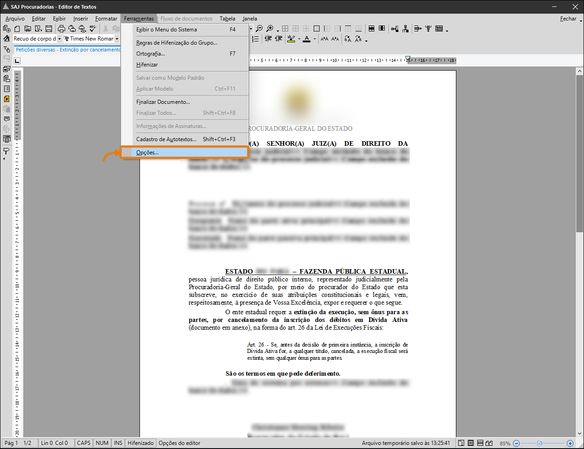Open the Petições diversas document tab
This screenshot has width=584, height=449.
(68, 50)
